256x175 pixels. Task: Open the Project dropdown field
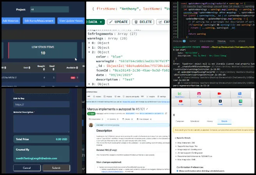tap(50, 9)
